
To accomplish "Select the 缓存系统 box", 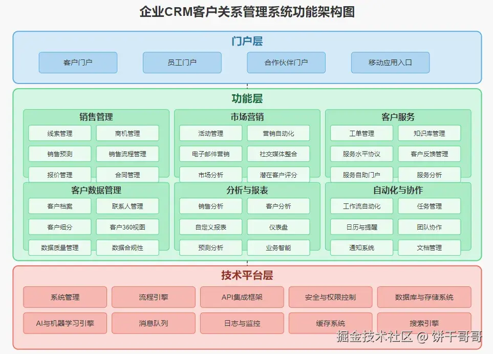I will coord(330,323).
